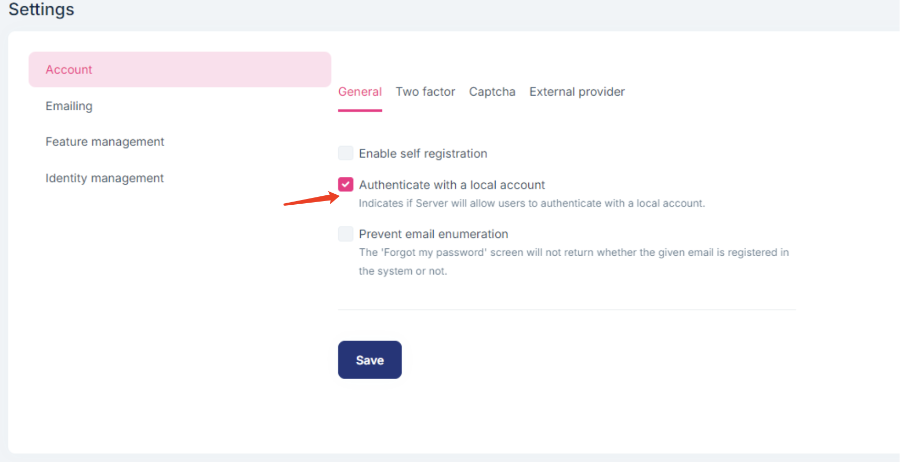
Task: Click the 'Indicates if Server will allow' description
Action: coord(531,203)
